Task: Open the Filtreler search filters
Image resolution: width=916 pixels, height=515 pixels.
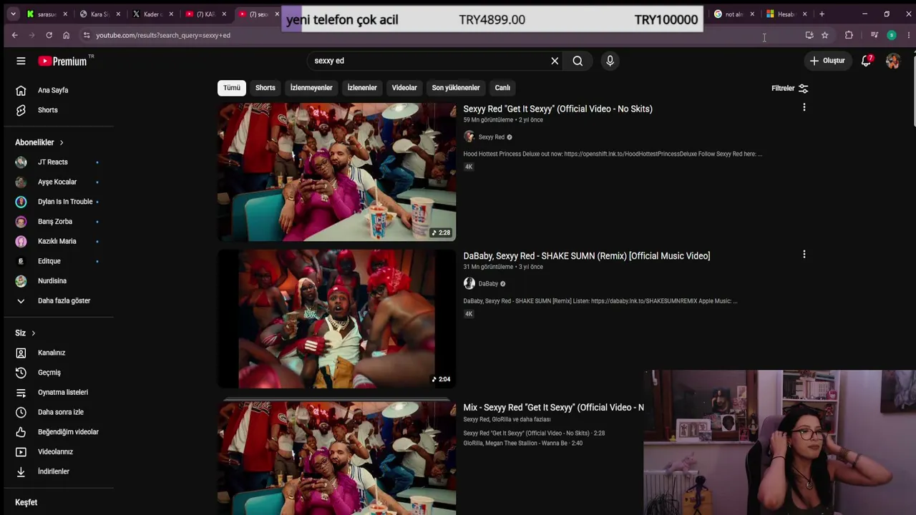Action: 790,88
